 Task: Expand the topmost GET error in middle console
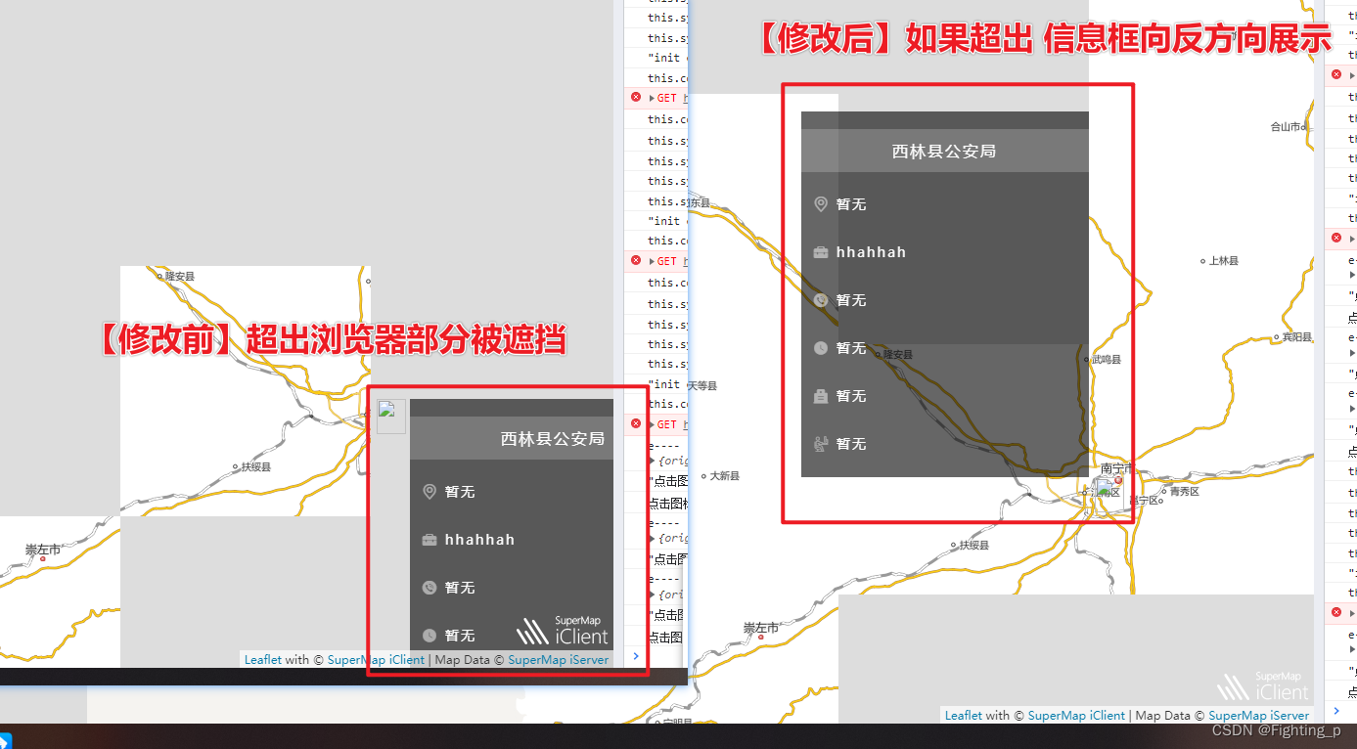(652, 98)
